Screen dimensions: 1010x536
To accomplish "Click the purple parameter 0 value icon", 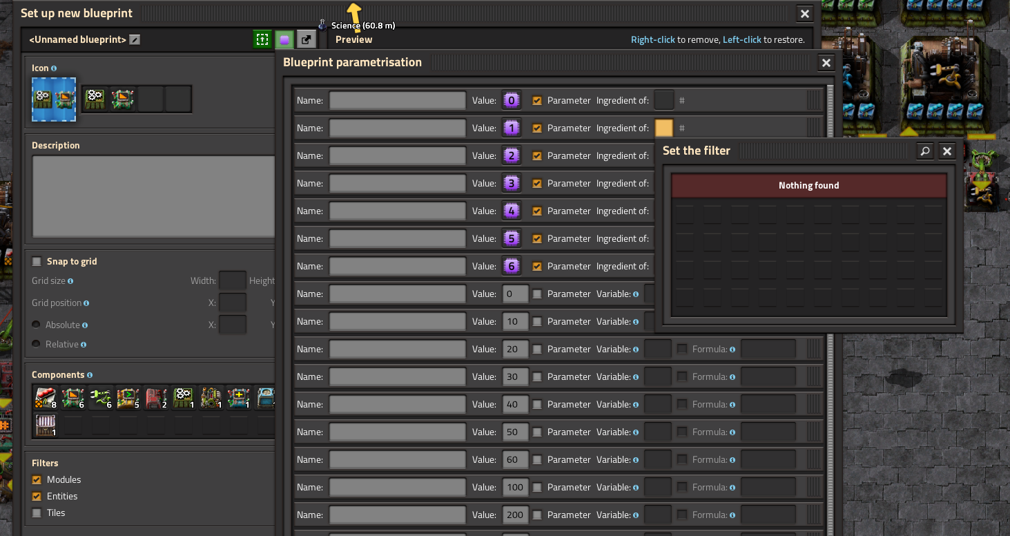I will [x=512, y=100].
